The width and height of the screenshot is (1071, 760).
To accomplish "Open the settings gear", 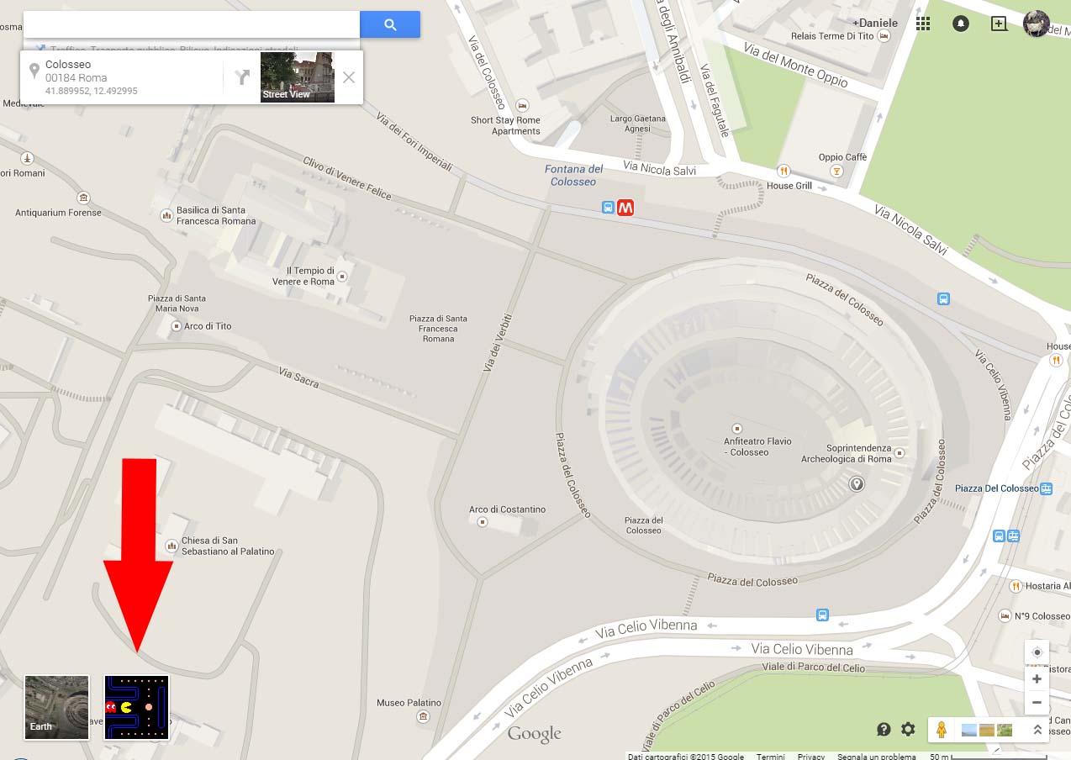I will click(x=908, y=729).
